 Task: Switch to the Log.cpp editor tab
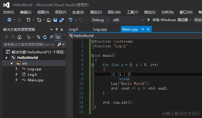[x=100, y=29]
